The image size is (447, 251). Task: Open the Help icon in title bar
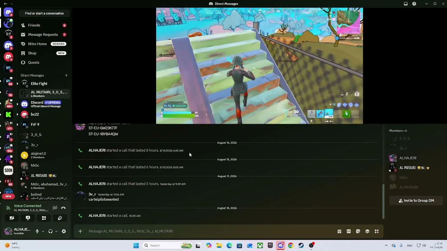point(414,4)
